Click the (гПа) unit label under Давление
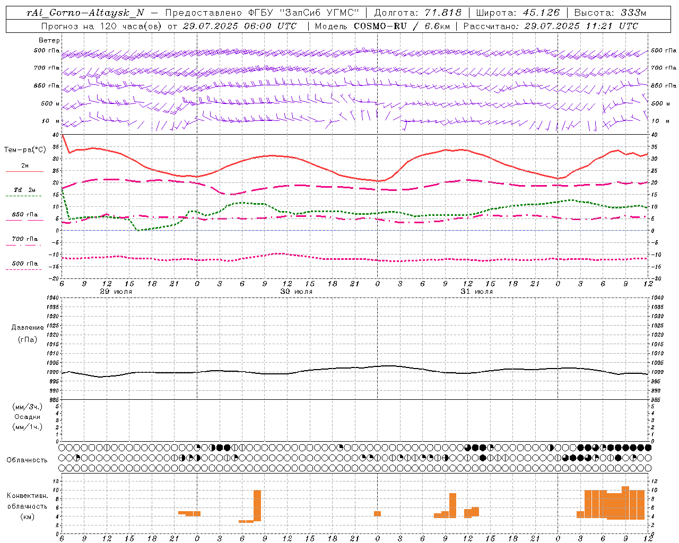This screenshot has height=543, width=679. click(x=28, y=339)
